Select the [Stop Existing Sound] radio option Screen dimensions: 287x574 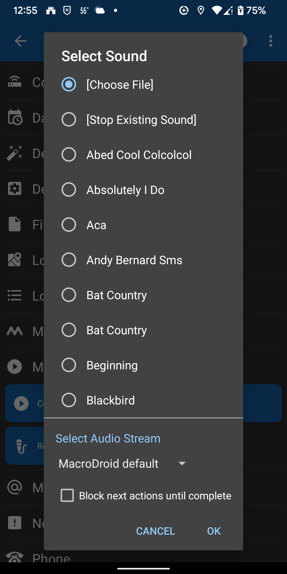pyautogui.click(x=69, y=120)
